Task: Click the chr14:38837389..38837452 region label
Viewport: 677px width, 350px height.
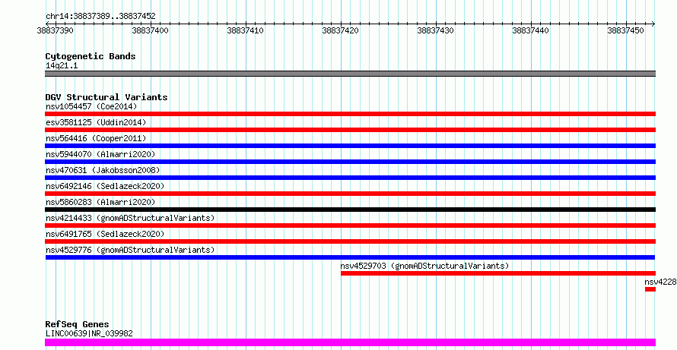Action: click(x=100, y=17)
